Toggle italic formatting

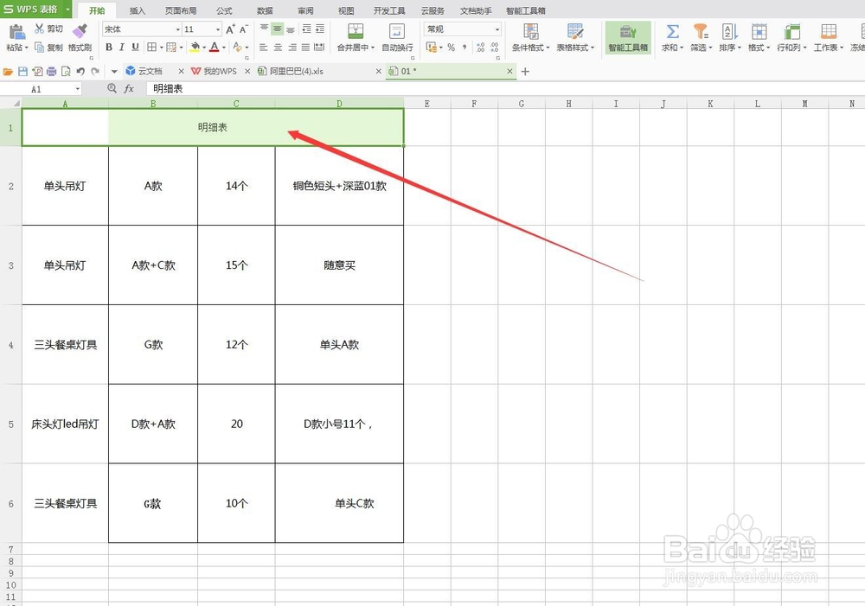tap(122, 46)
